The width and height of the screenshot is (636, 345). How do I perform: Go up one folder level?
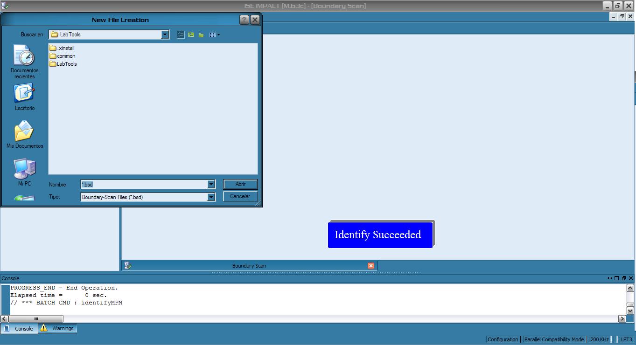tap(191, 34)
